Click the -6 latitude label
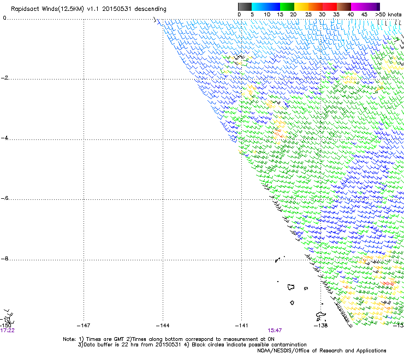Screen dimensions: 404x354 [4, 198]
